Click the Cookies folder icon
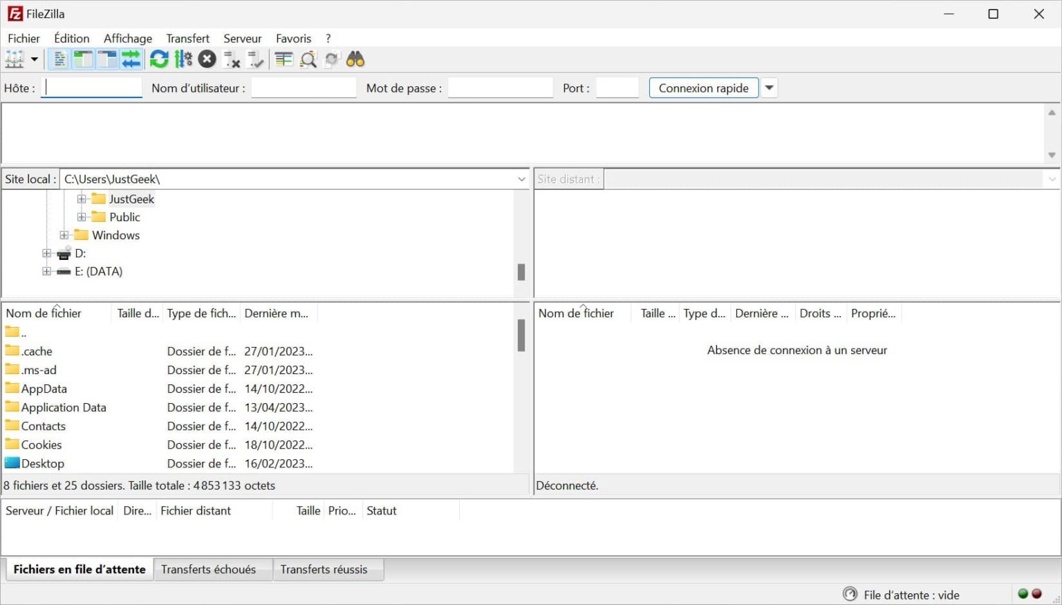 point(12,443)
